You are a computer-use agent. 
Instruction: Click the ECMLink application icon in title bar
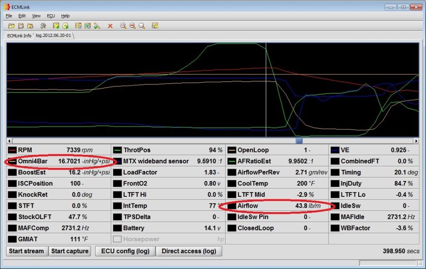click(x=7, y=7)
